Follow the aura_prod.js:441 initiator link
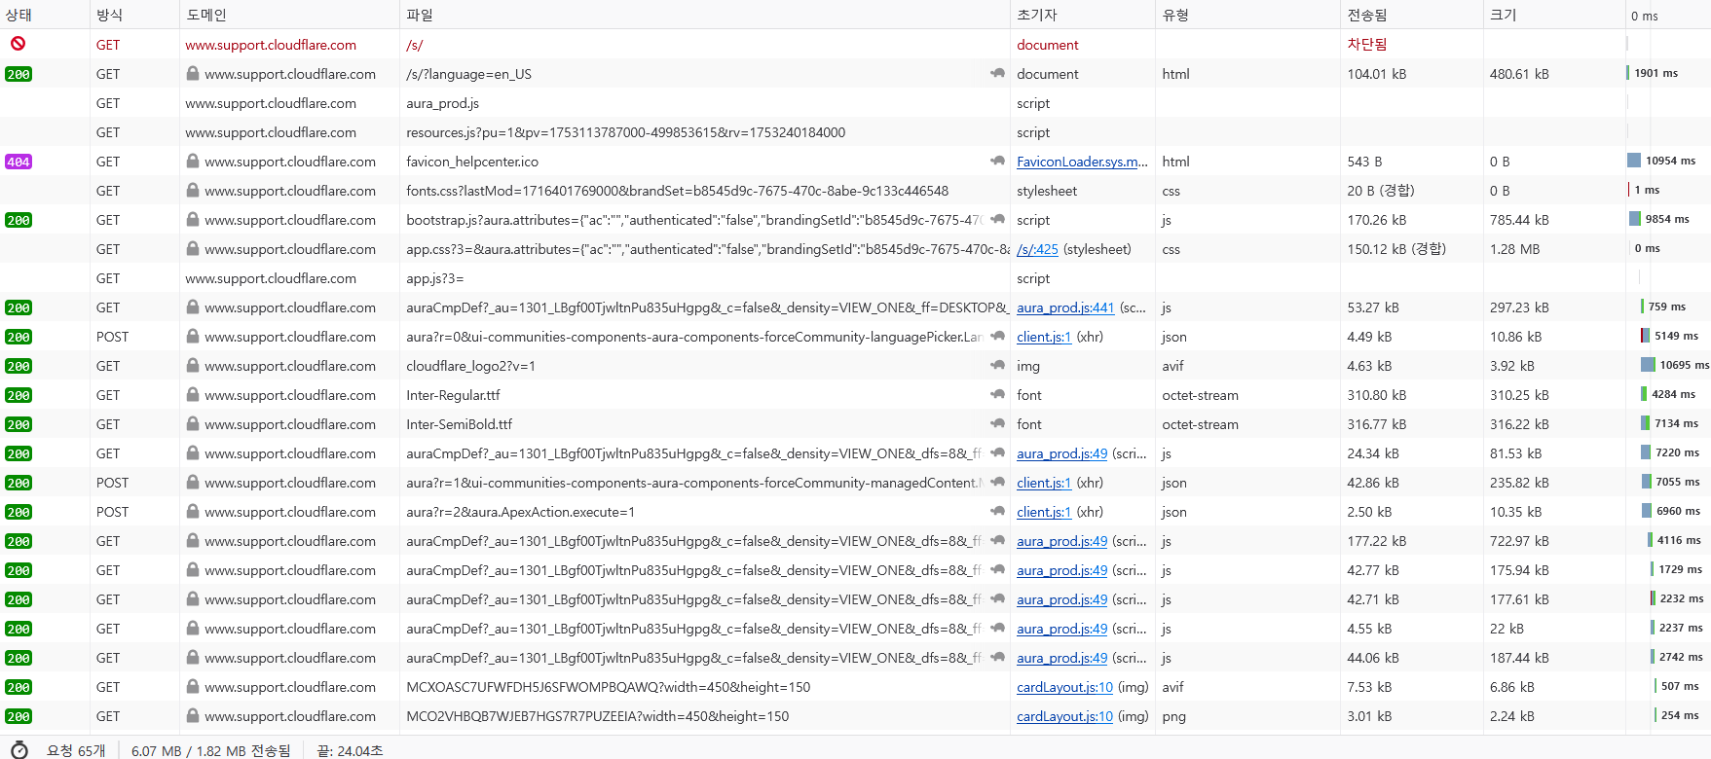Image resolution: width=1711 pixels, height=759 pixels. (1064, 307)
